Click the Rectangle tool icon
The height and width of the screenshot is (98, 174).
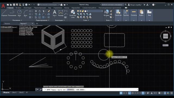point(30,11)
